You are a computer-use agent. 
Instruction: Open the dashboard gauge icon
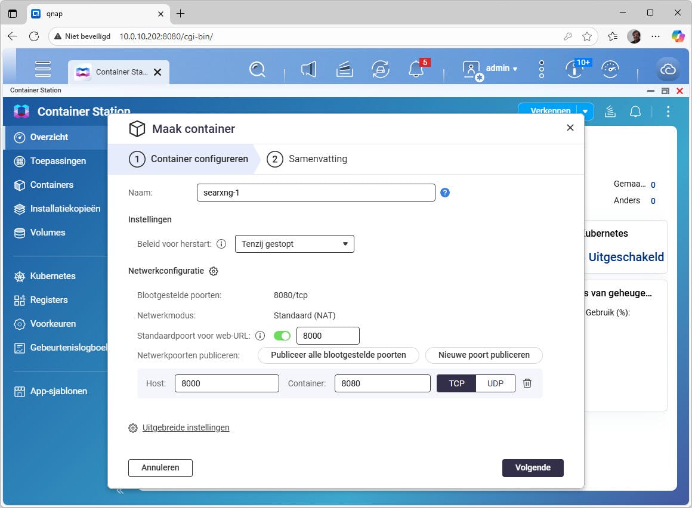(x=610, y=69)
